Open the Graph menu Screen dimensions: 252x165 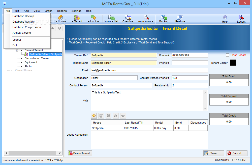(x=49, y=11)
